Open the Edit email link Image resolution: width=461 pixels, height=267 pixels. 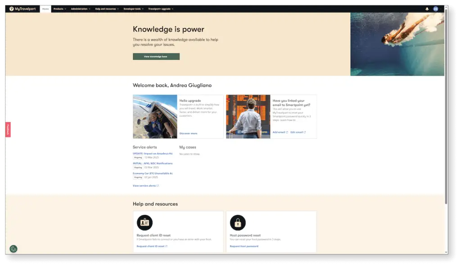click(x=296, y=132)
